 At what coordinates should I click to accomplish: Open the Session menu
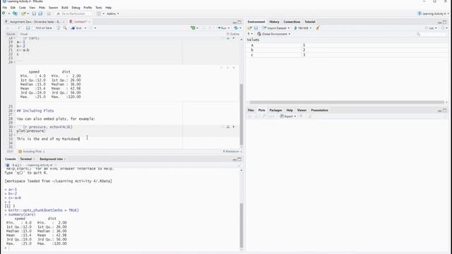[x=54, y=8]
